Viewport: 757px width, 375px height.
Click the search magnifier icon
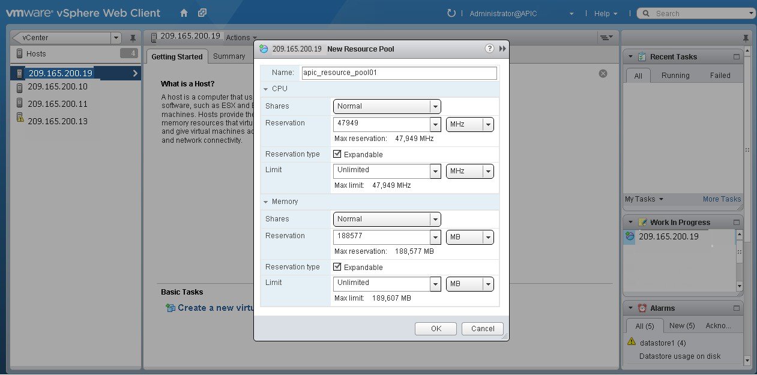coord(645,13)
